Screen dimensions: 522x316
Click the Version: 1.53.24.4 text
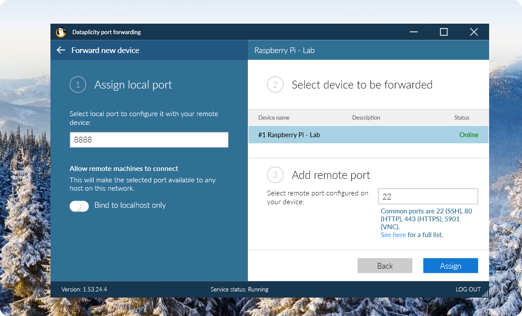[84, 289]
